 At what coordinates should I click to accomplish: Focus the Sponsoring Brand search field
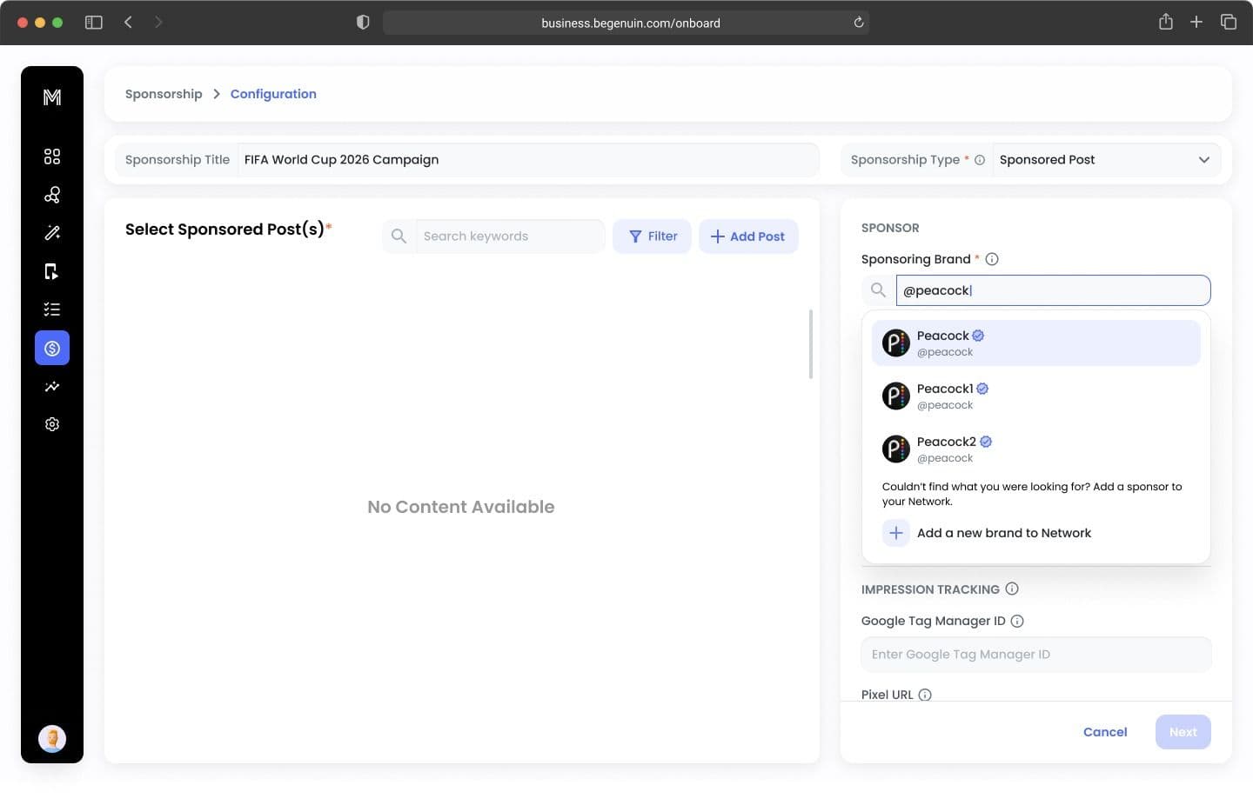pyautogui.click(x=1053, y=290)
